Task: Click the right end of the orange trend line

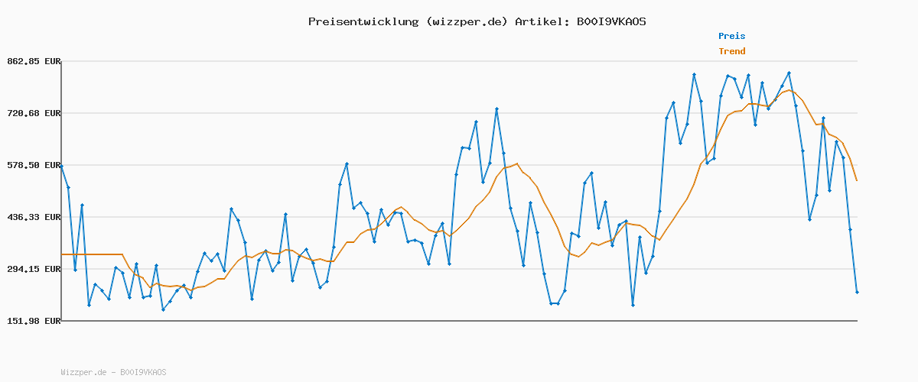Action: (x=857, y=180)
